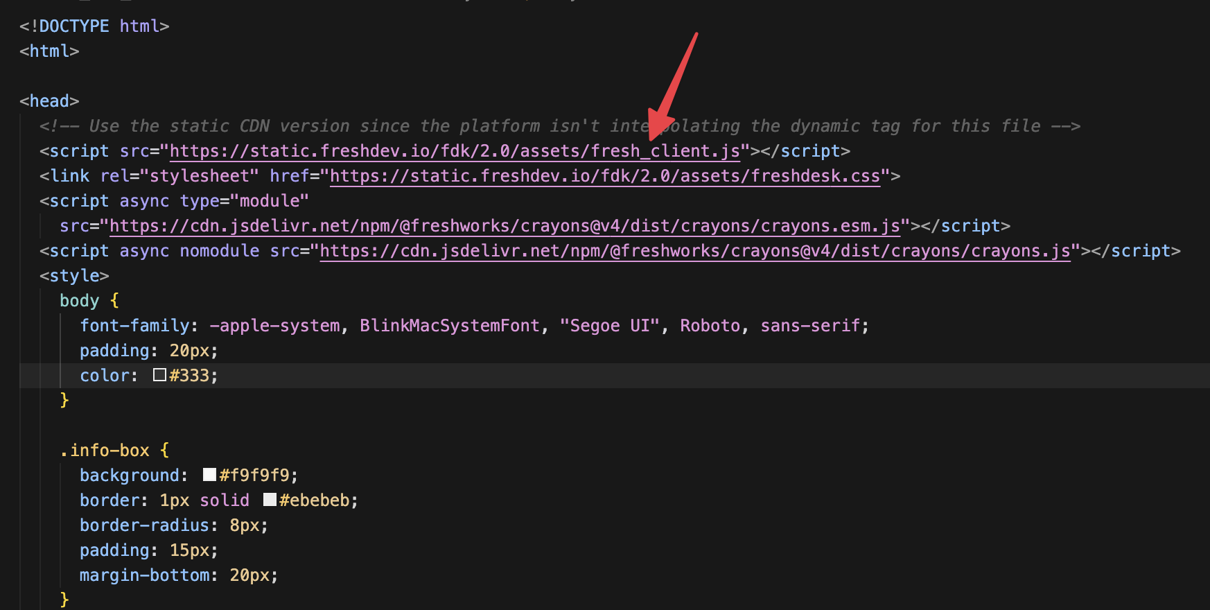
Task: Click the opening head tag
Action: [49, 101]
